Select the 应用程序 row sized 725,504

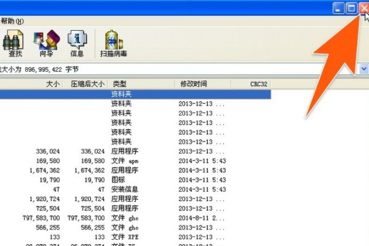(135, 208)
